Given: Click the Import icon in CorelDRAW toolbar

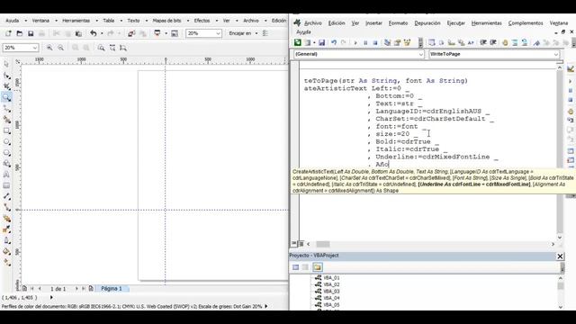Looking at the screenshot, I should [x=131, y=33].
